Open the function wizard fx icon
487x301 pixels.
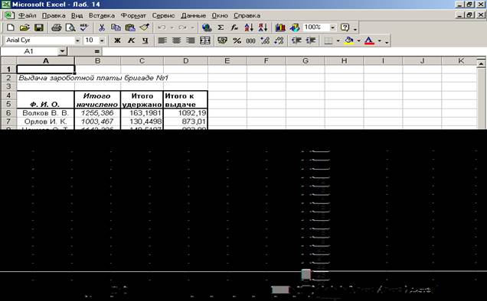pos(234,28)
